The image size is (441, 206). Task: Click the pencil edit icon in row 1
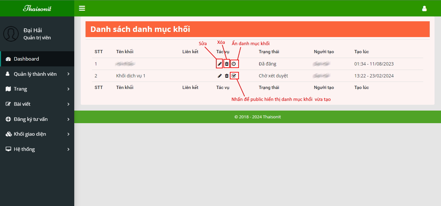tap(220, 64)
